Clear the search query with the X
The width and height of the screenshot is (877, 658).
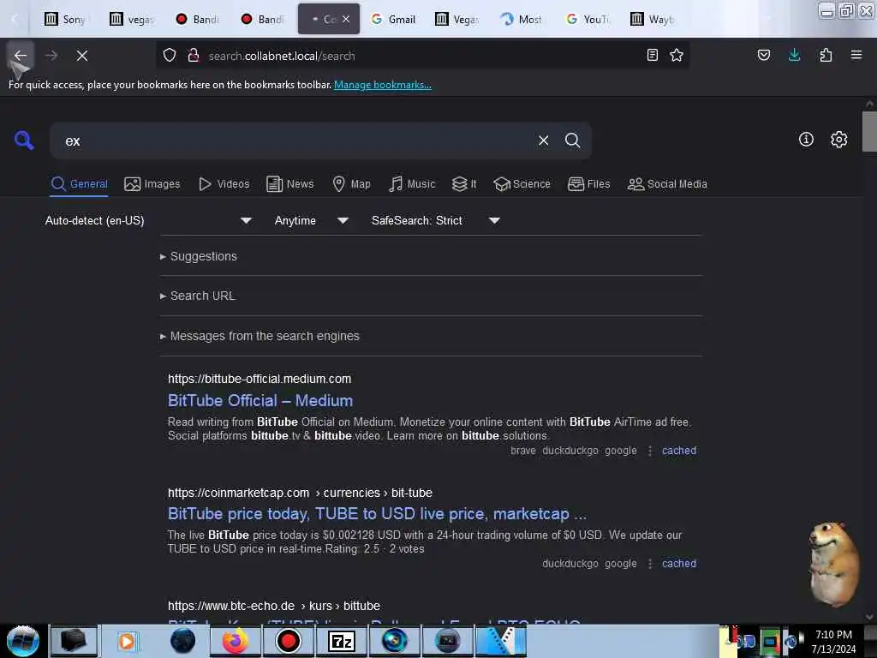(x=543, y=141)
